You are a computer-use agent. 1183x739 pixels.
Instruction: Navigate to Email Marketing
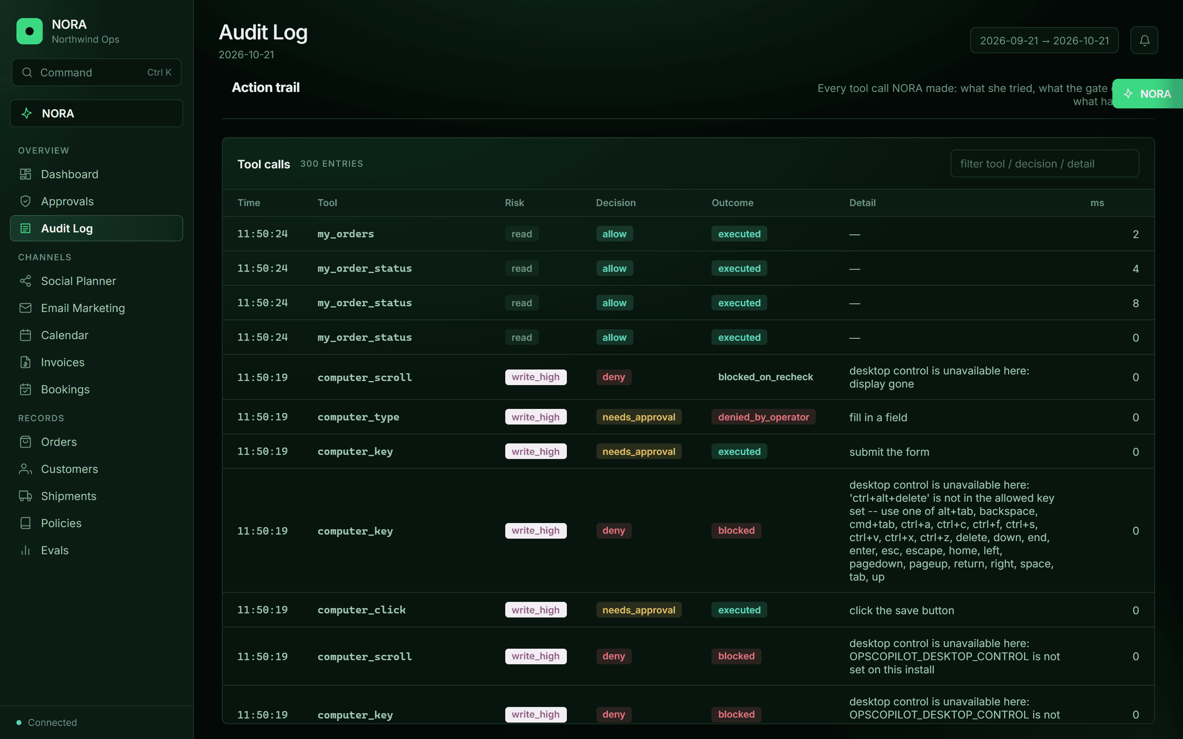[x=96, y=308]
